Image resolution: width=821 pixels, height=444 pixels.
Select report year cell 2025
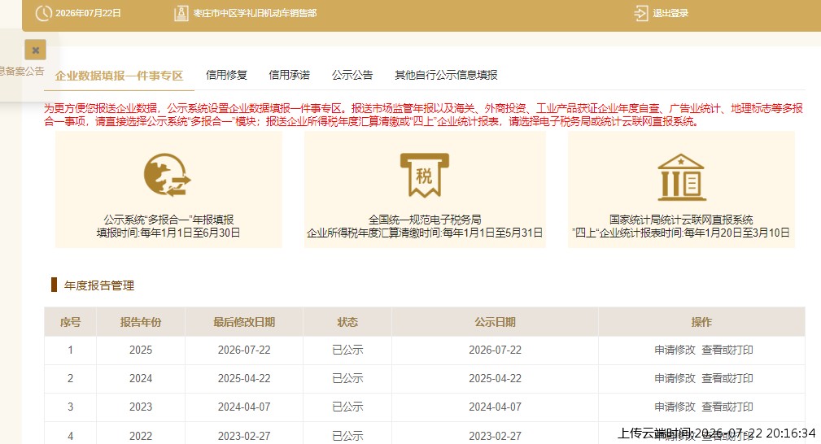[x=141, y=350]
